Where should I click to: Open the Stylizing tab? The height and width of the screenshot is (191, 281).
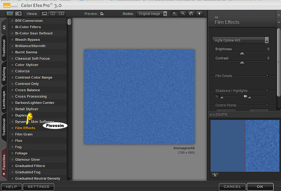pyautogui.click(x=4, y=74)
